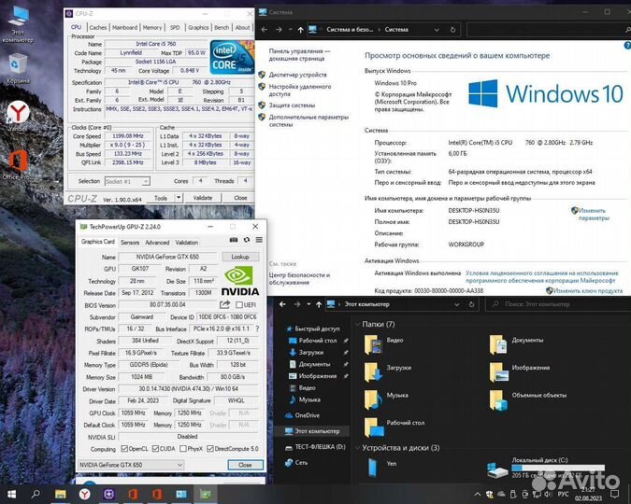
Task: Open recent locations dropdown in Этот компьютер
Action: coord(308,304)
